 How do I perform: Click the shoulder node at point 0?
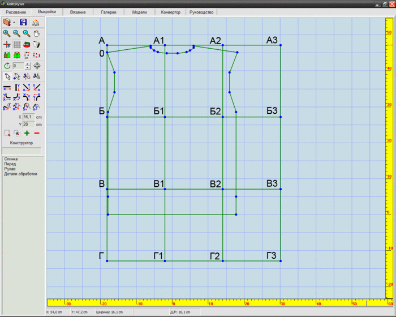107,53
